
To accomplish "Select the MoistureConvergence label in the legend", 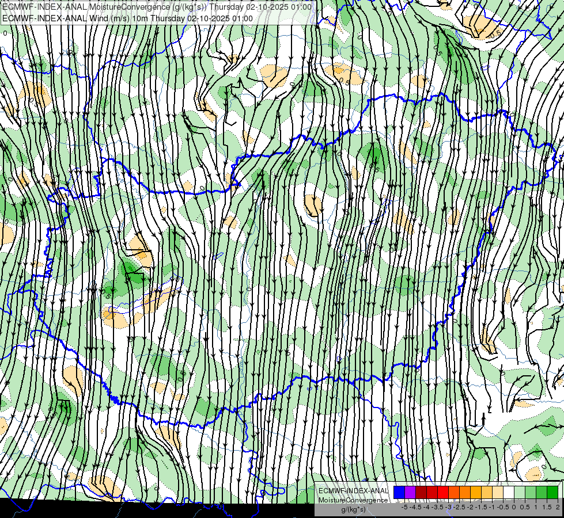I will pyautogui.click(x=353, y=500).
